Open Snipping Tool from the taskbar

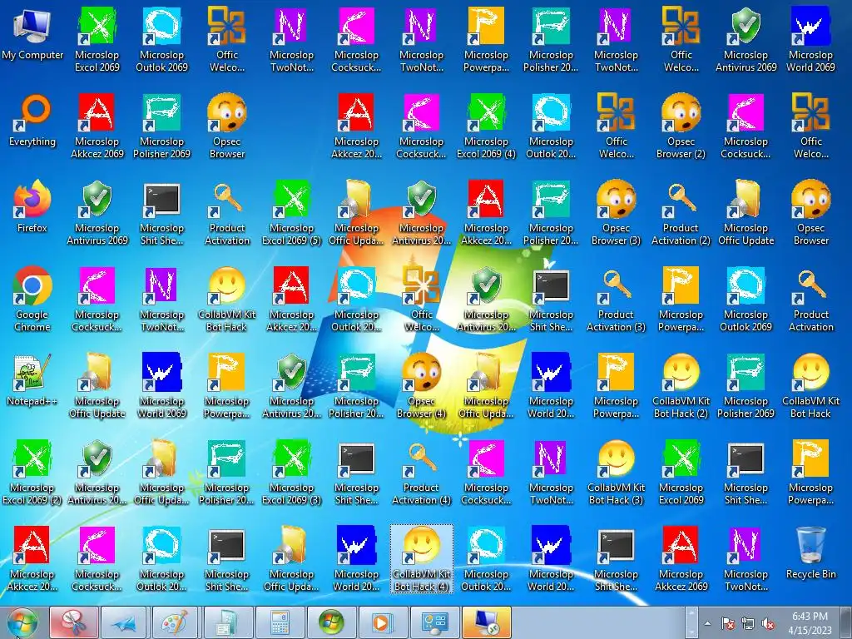tap(74, 622)
